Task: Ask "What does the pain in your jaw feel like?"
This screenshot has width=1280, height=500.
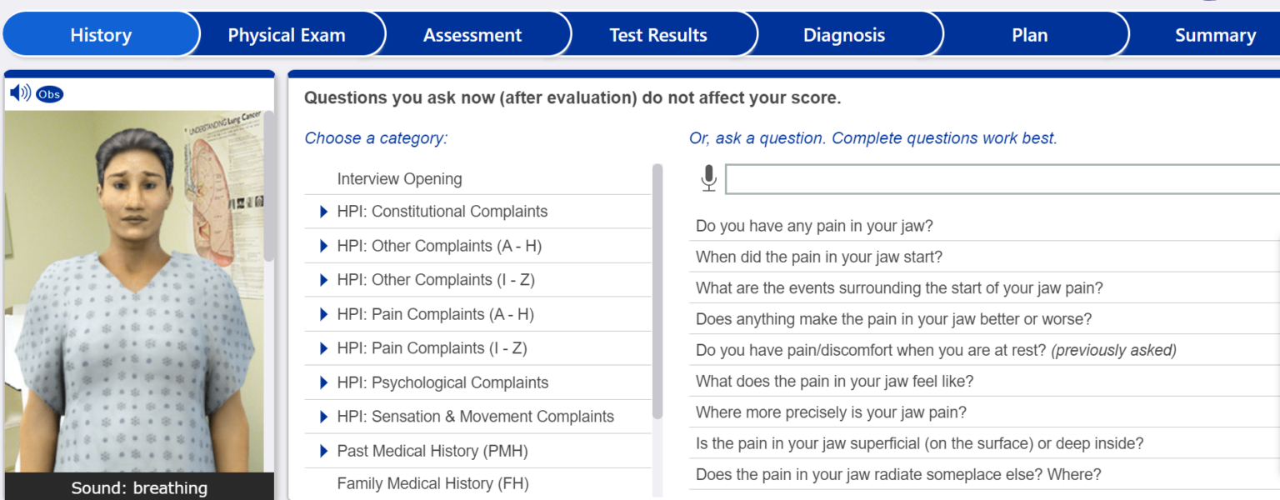Action: (x=834, y=382)
